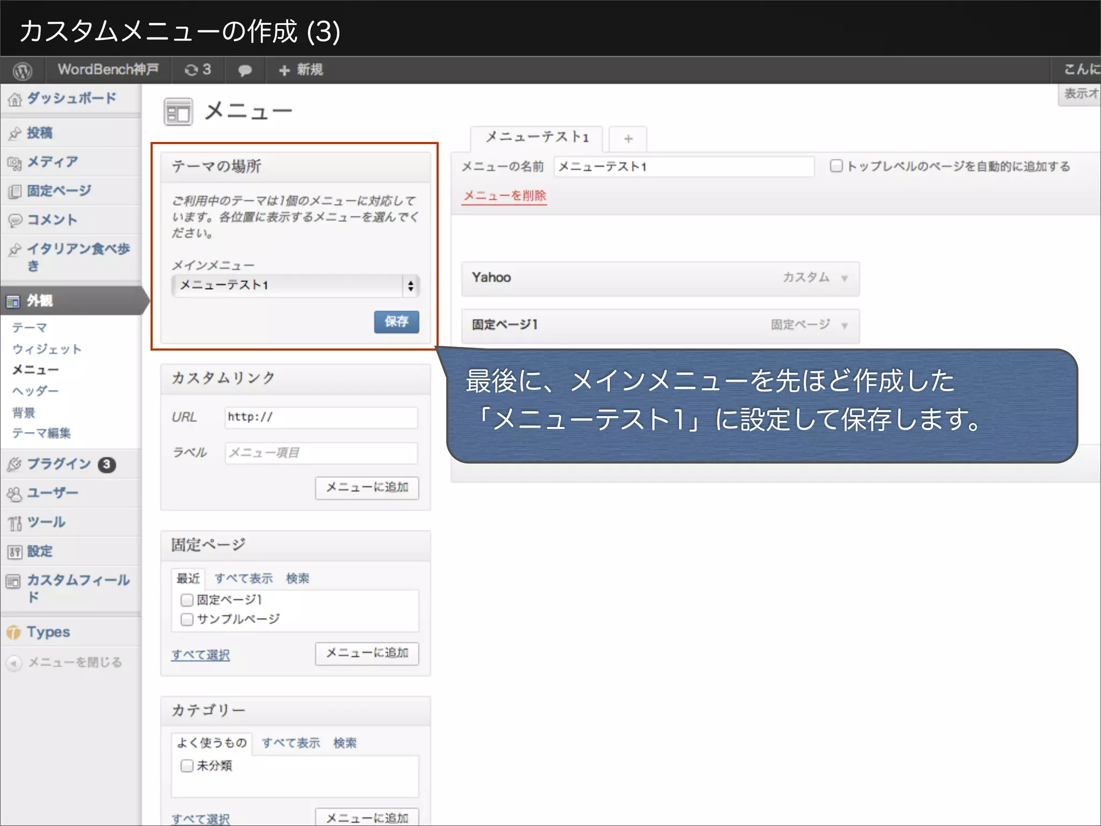Click すべて選択 link in 固定ページ
Image resolution: width=1101 pixels, height=826 pixels.
[201, 655]
